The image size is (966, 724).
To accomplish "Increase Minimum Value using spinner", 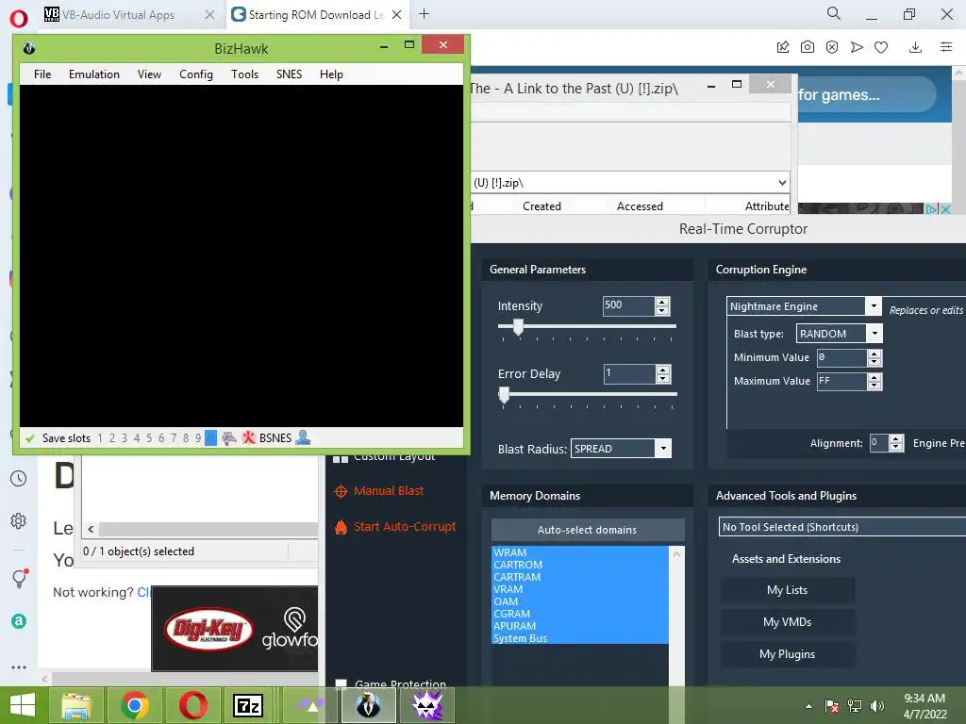I will coord(874,354).
